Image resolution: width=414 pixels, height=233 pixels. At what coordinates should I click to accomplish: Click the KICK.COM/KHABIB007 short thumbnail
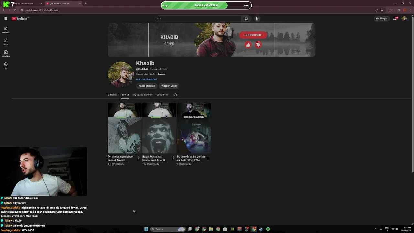click(194, 128)
